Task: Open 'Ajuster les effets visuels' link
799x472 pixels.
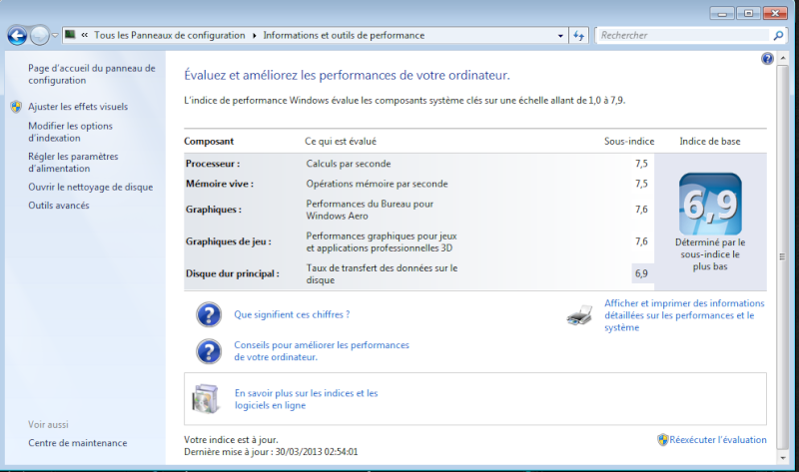Action: [78, 107]
